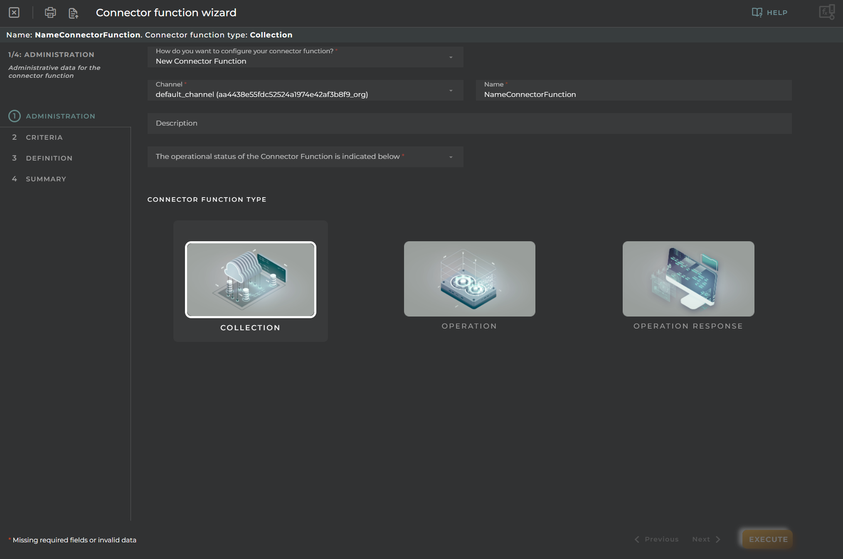The height and width of the screenshot is (559, 843).
Task: Click the operational status dropdown arrow
Action: pyautogui.click(x=451, y=157)
